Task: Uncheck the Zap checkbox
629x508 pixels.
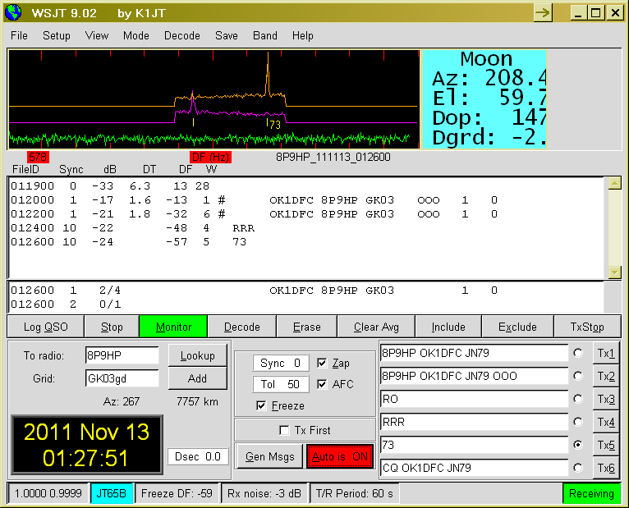Action: [322, 363]
